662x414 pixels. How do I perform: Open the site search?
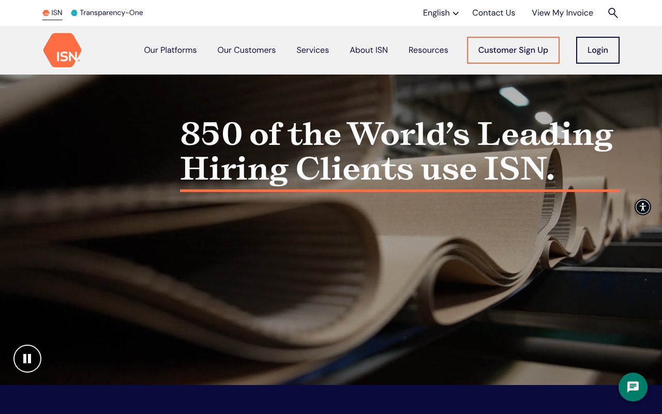pos(613,13)
